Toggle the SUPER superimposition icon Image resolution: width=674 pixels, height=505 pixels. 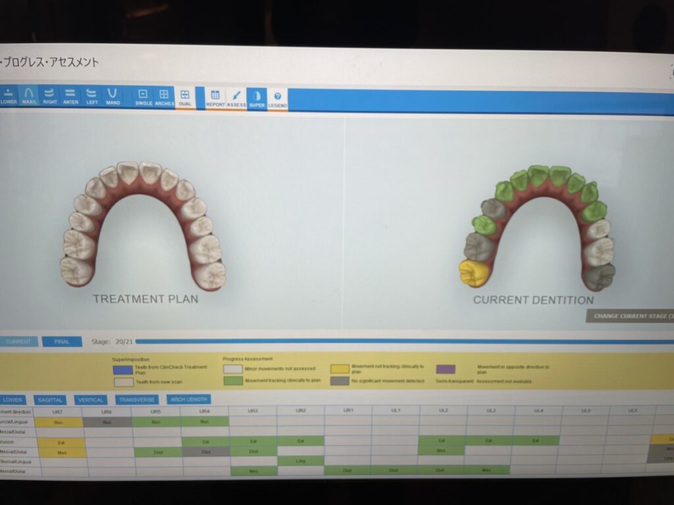tap(257, 99)
